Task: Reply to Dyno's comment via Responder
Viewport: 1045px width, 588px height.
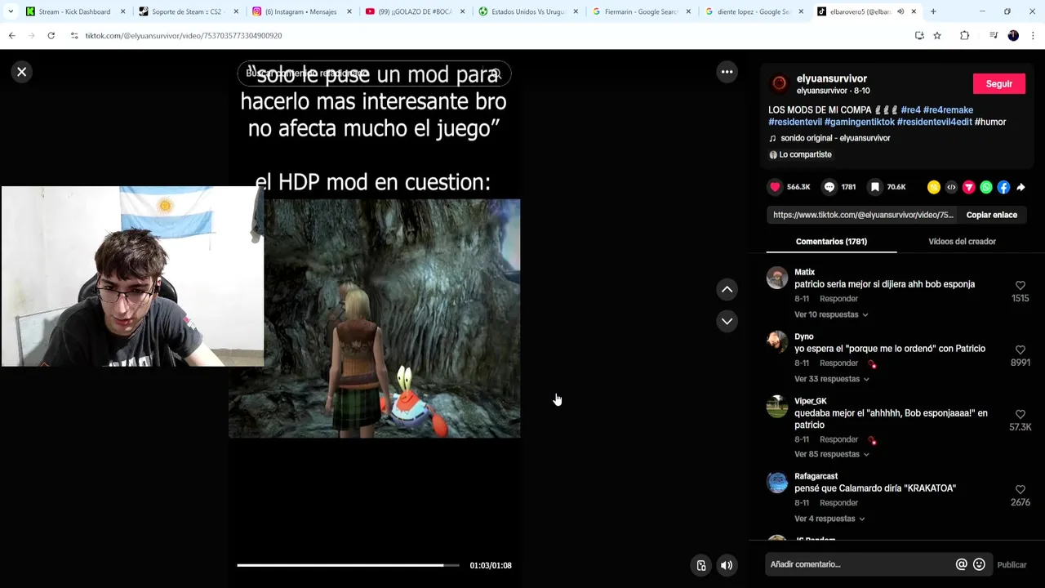Action: coord(838,363)
